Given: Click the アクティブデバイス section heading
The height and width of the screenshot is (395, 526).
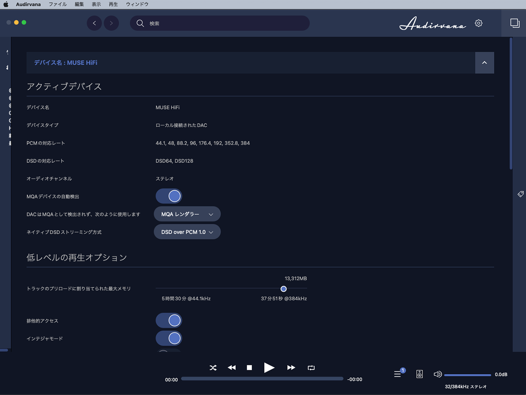Looking at the screenshot, I should pos(64,86).
